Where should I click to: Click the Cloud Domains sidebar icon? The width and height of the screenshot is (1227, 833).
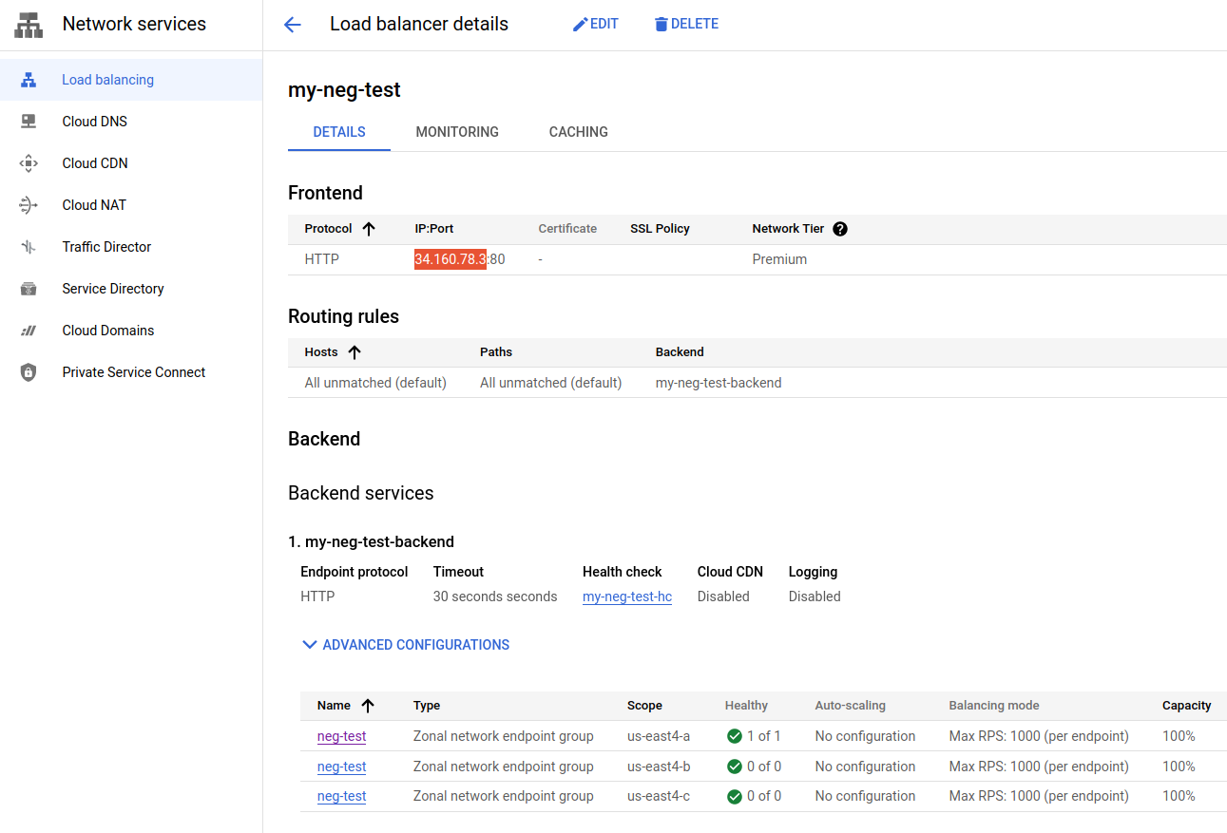coord(29,330)
